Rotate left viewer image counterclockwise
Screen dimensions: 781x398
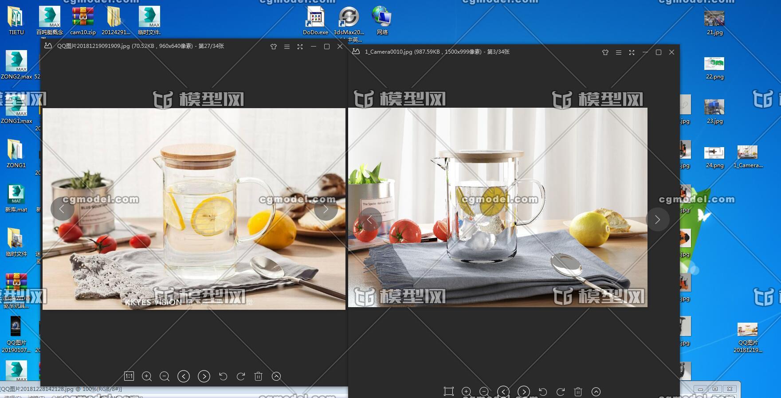[x=223, y=376]
